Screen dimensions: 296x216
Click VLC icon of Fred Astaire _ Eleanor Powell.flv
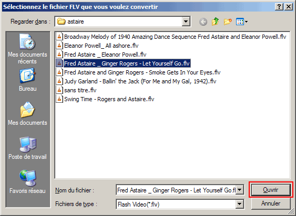pyautogui.click(x=59, y=54)
